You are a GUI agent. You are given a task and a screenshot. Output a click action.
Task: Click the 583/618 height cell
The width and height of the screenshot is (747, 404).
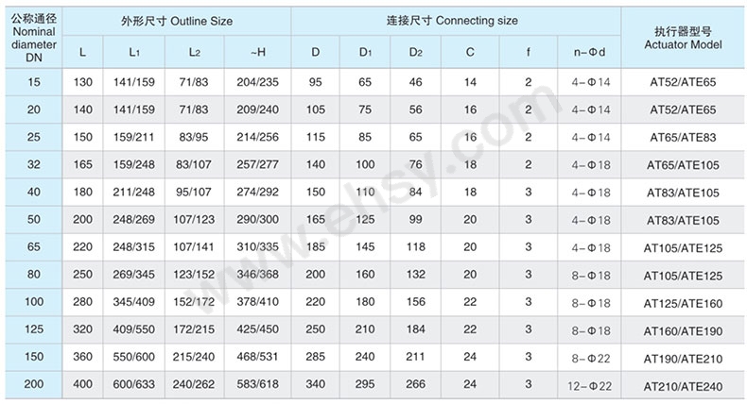point(257,385)
